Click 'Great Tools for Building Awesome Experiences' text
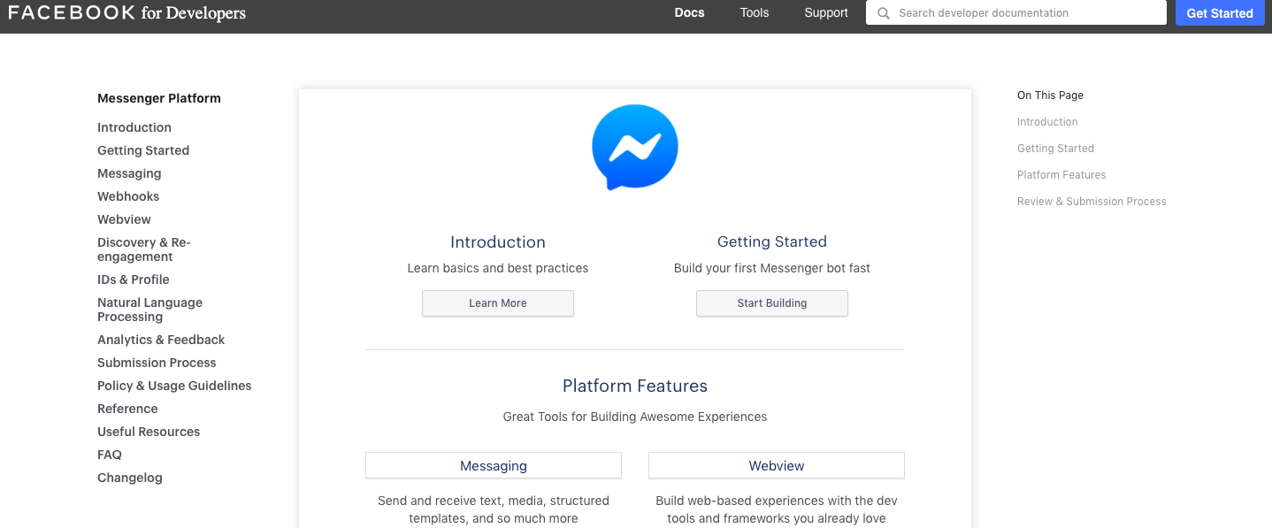Screen dimensions: 1272x528 coord(635,417)
